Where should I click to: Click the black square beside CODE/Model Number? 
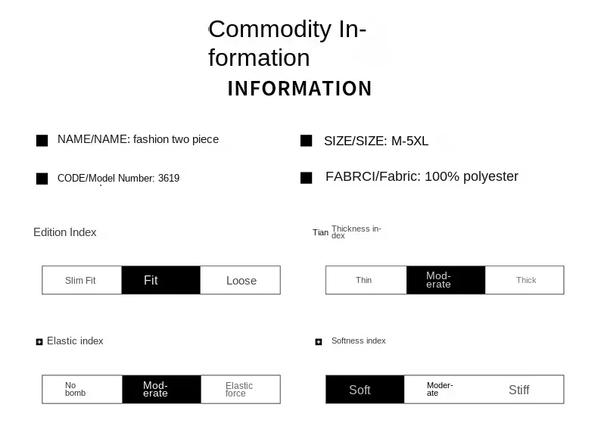[42, 179]
